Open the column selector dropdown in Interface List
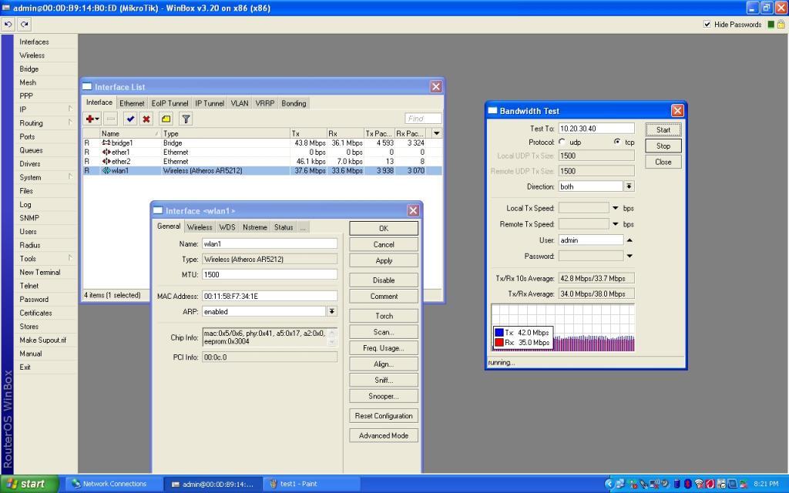 437,133
